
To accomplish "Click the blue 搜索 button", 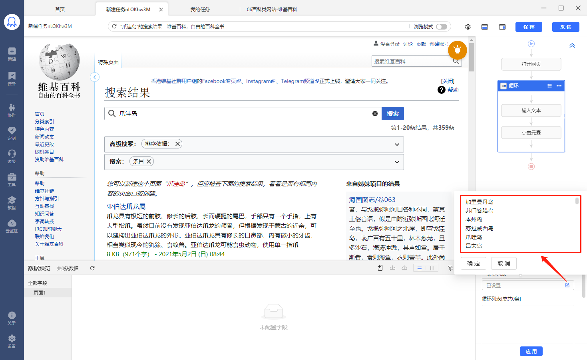I will [393, 113].
